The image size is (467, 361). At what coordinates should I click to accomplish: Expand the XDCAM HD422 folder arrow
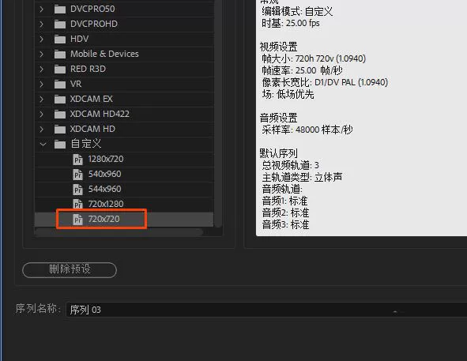coord(41,114)
